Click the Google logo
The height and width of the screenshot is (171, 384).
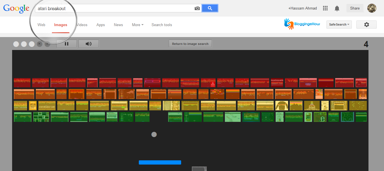pos(16,9)
